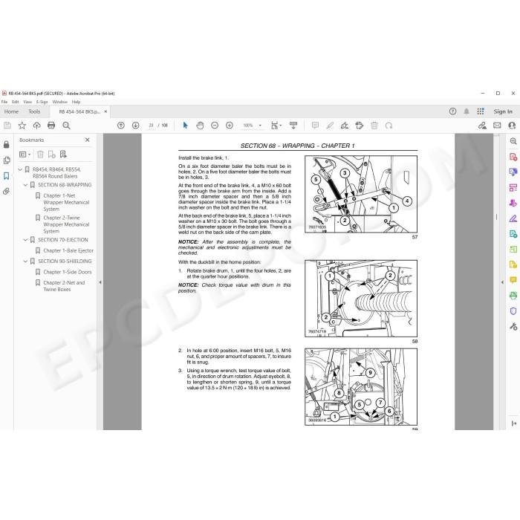The width and height of the screenshot is (520, 520).
Task: Show page thumbnails panel icon
Action: (6, 160)
